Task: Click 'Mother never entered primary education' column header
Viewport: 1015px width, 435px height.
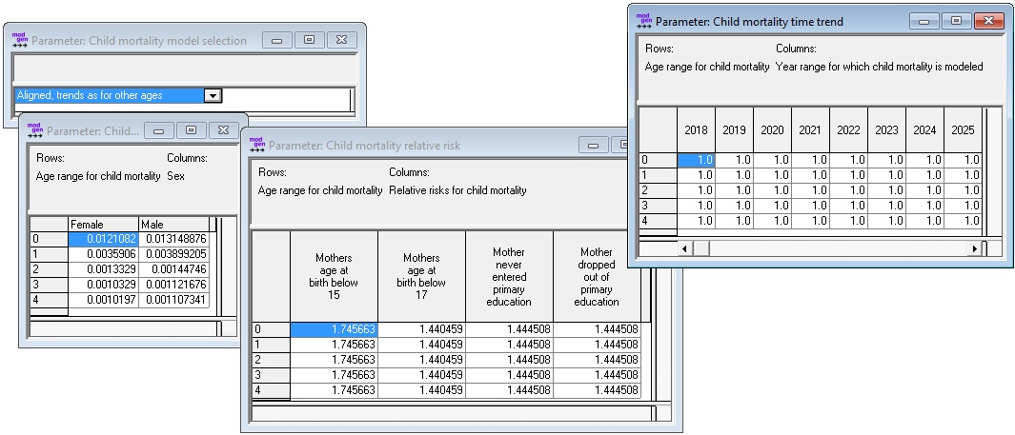Action: pos(509,277)
